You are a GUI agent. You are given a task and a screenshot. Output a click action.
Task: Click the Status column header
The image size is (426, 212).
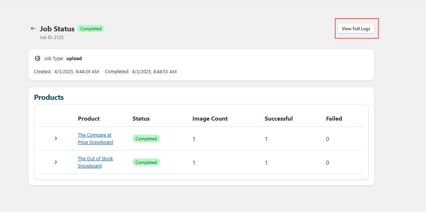click(141, 118)
